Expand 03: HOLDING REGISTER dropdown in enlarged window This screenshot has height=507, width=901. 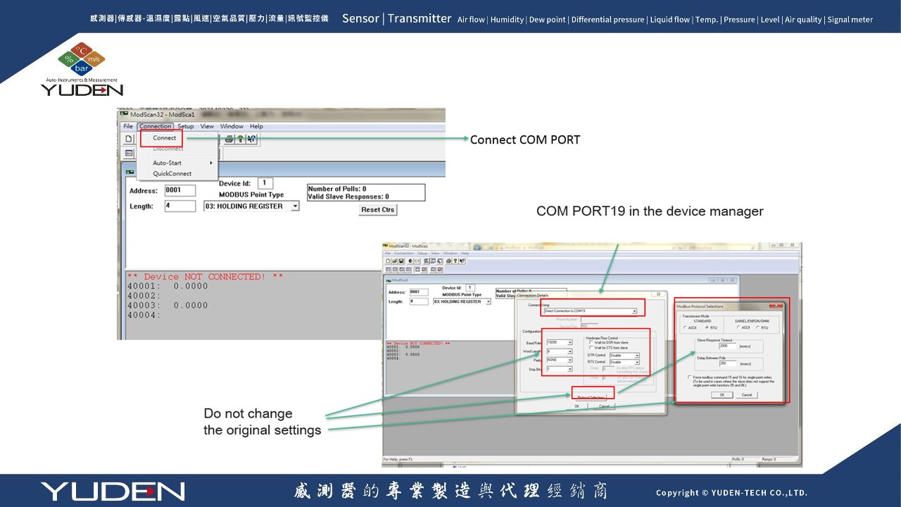pyautogui.click(x=295, y=206)
